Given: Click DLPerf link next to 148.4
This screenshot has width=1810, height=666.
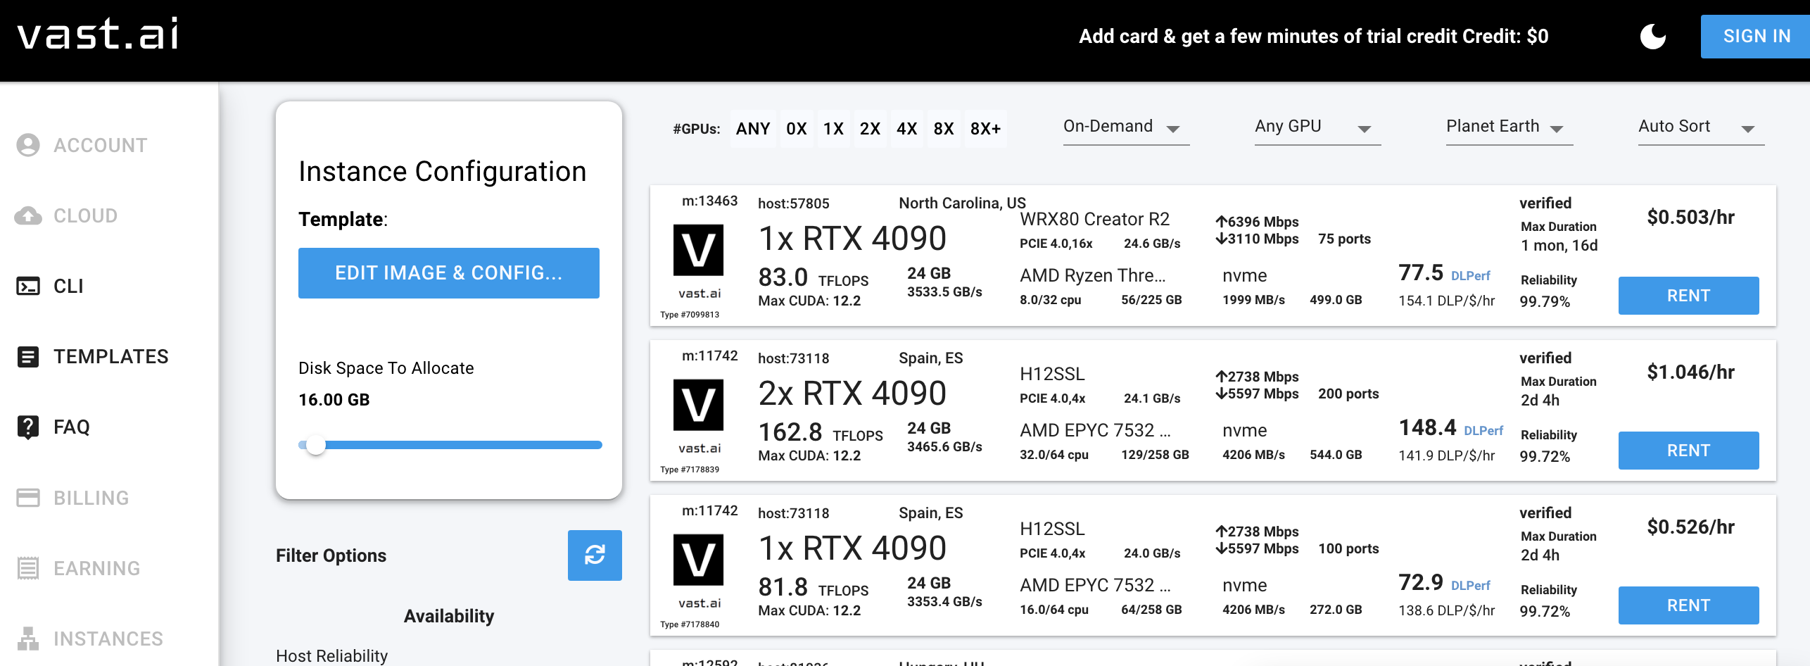Looking at the screenshot, I should [1483, 431].
